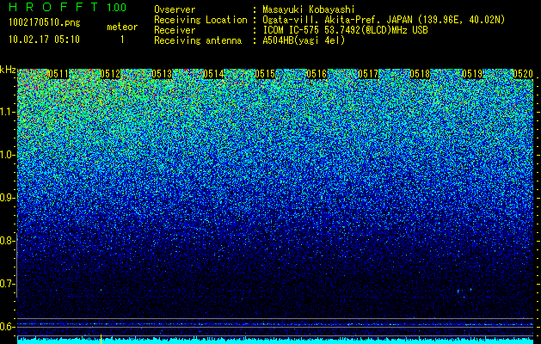The image size is (541, 344).
Task: Click the 0.9 kHz frequency axis label
Action: (6, 198)
